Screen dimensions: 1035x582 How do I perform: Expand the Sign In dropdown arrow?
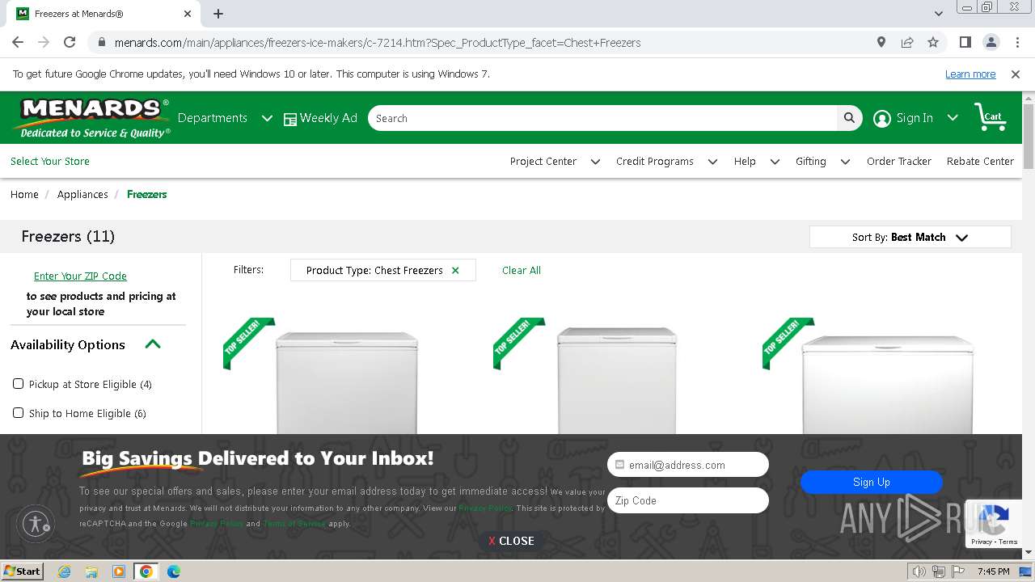(953, 118)
